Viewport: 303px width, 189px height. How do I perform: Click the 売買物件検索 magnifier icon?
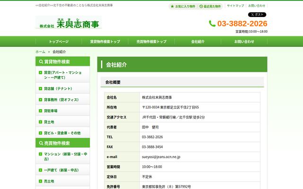pos(41,143)
